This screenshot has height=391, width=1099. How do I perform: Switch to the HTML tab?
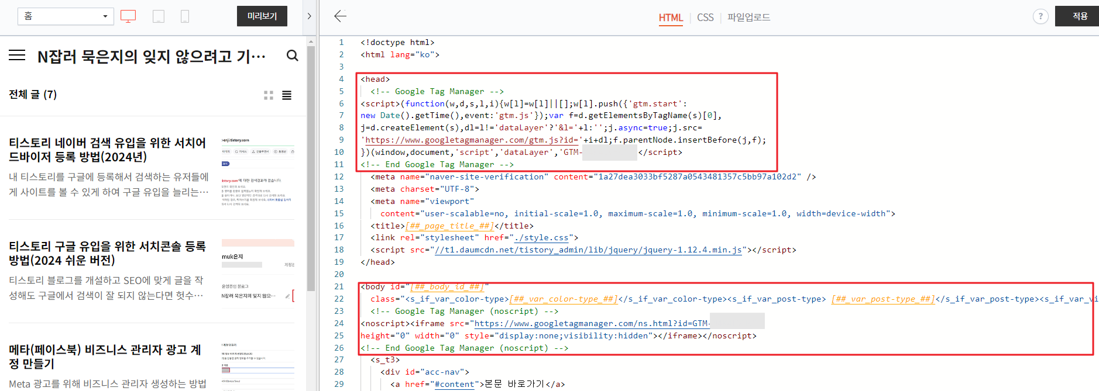click(x=671, y=18)
